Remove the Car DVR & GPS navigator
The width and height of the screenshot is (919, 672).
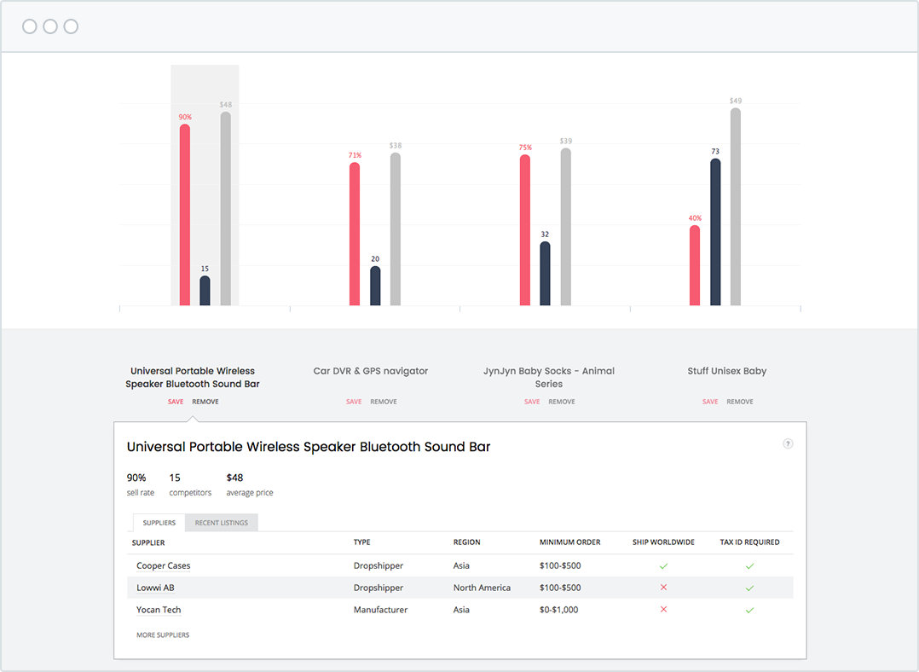[x=384, y=402]
